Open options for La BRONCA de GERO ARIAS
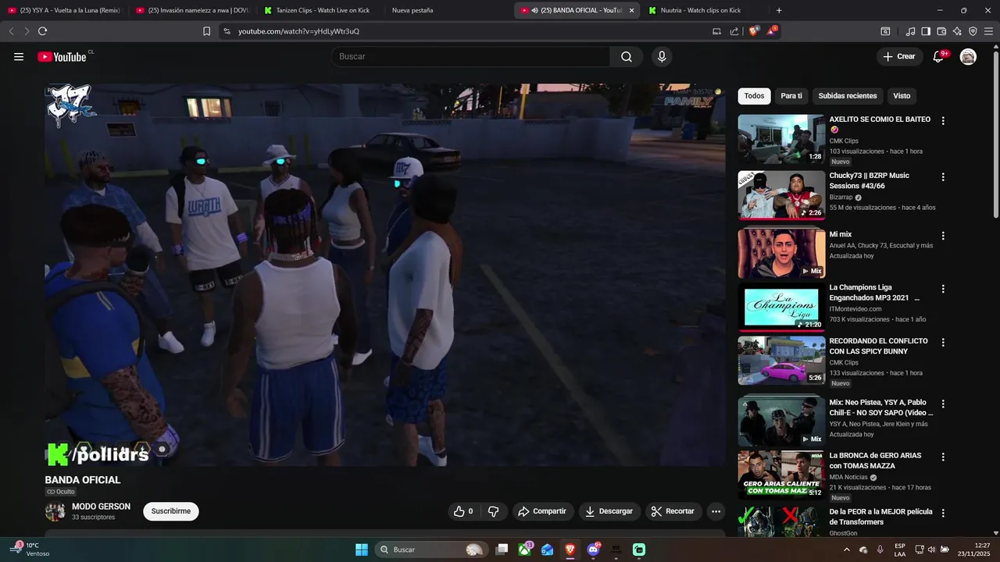Viewport: 1000px width, 562px height. (x=943, y=457)
